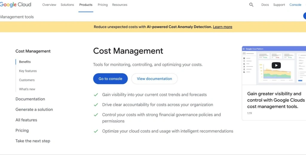Open the Support link
This screenshot has width=306, height=155.
pos(279,5)
